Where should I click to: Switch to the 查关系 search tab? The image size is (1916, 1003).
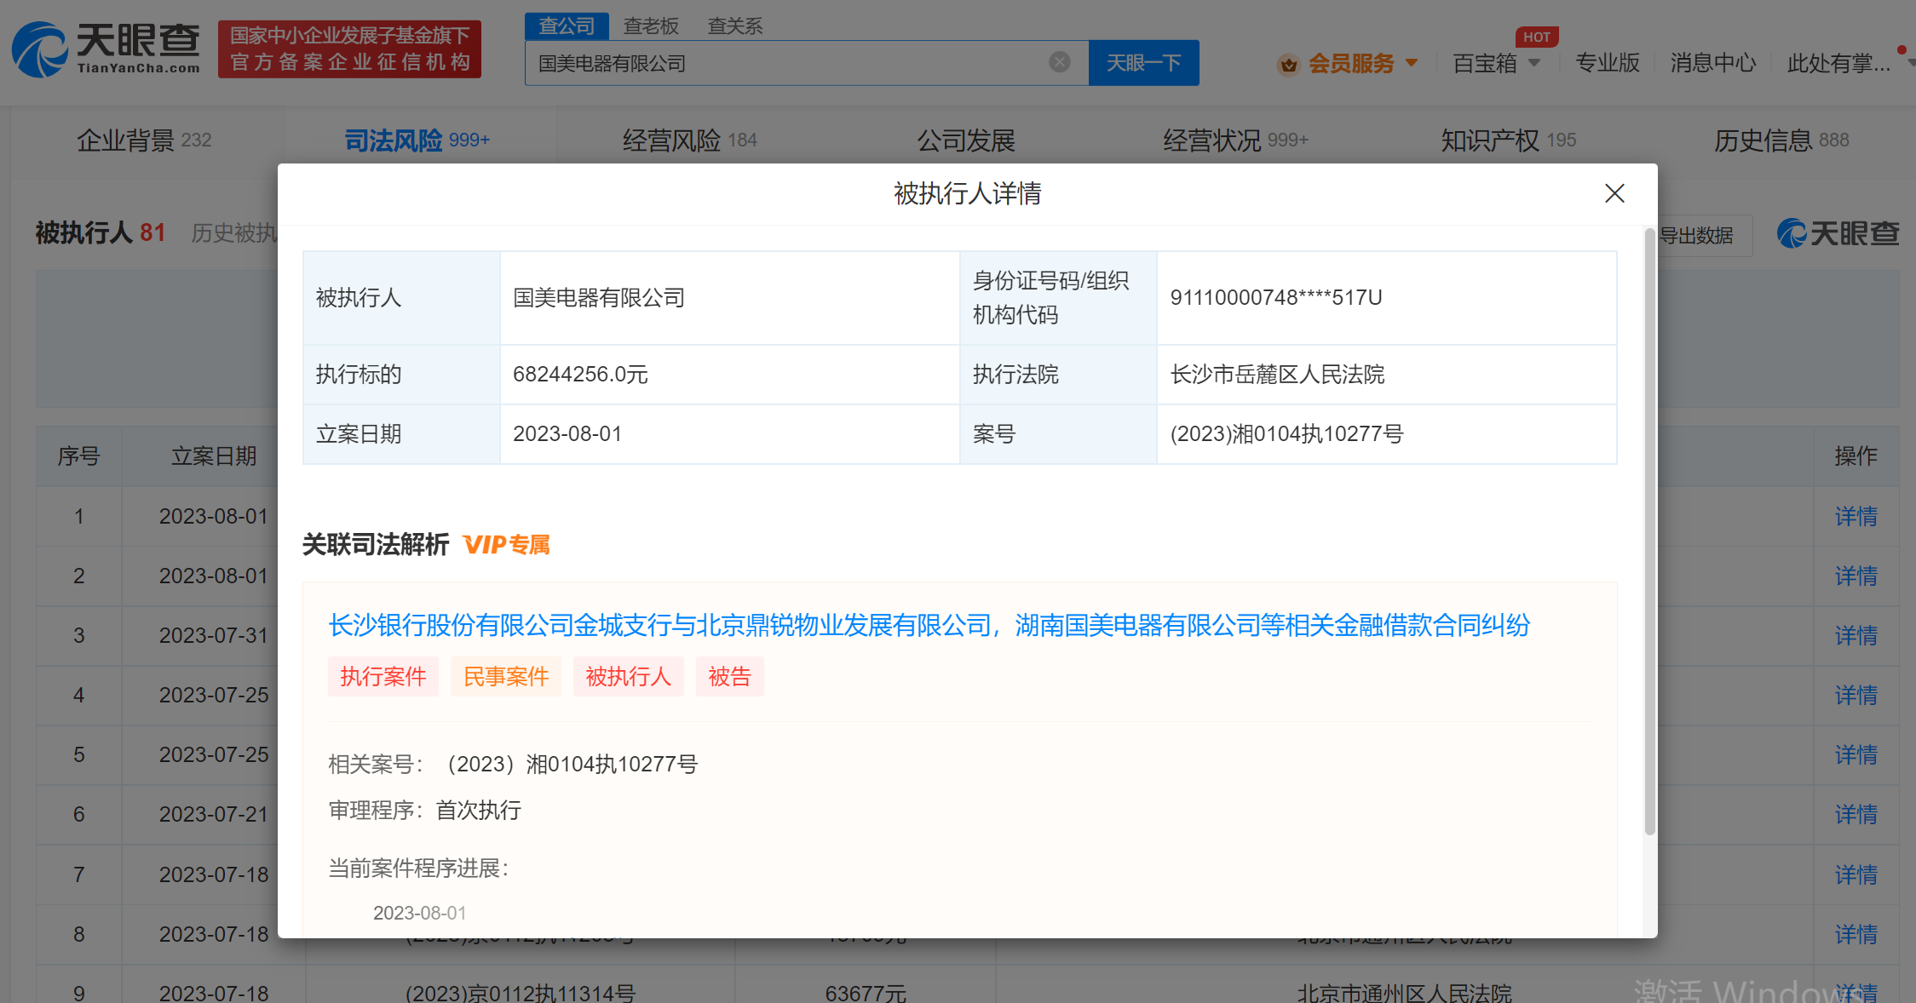(x=734, y=26)
